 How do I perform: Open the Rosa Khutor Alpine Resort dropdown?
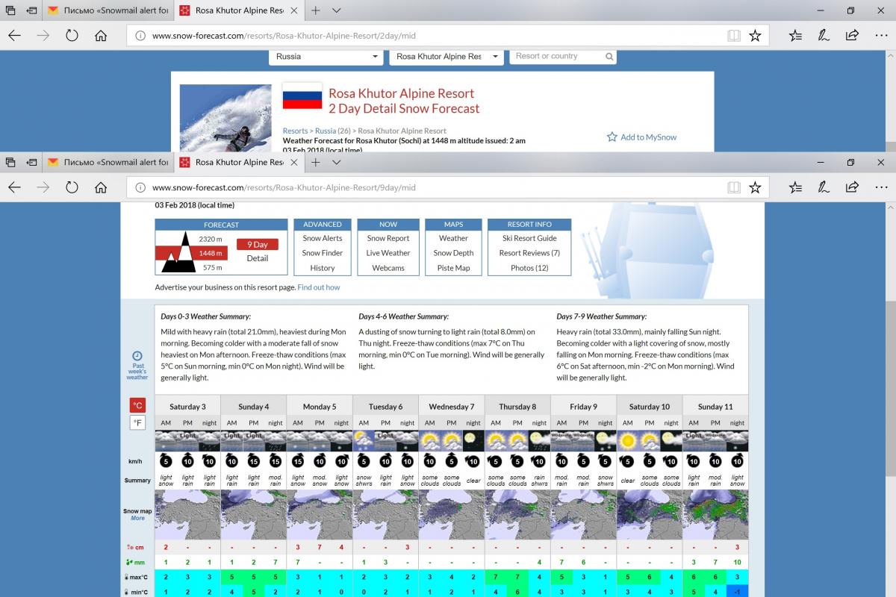point(447,57)
